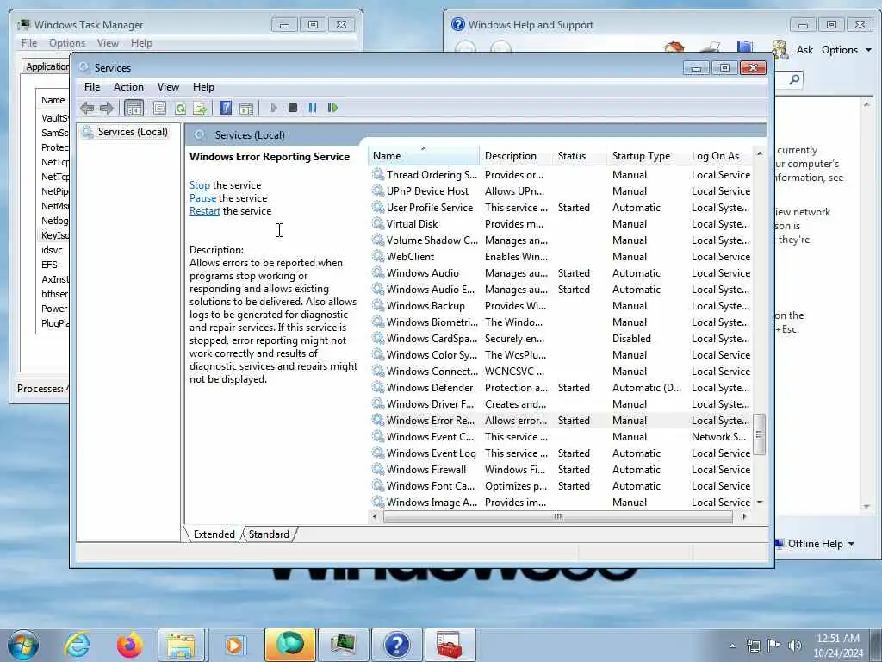The image size is (882, 662).
Task: Sort by the Description column header
Action: (x=517, y=156)
